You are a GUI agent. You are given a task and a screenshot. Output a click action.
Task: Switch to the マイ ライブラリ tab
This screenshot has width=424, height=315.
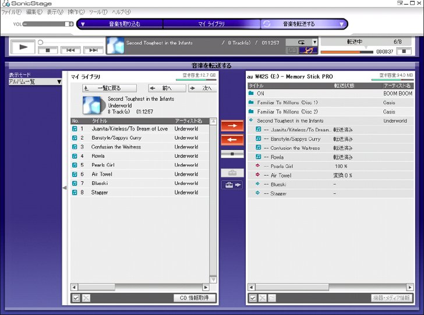(211, 24)
